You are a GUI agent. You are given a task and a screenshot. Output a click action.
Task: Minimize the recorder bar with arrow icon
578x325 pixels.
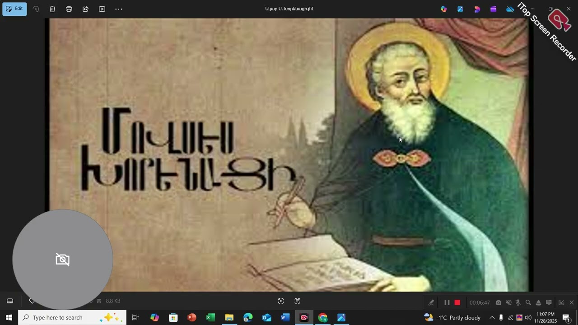pos(561,302)
